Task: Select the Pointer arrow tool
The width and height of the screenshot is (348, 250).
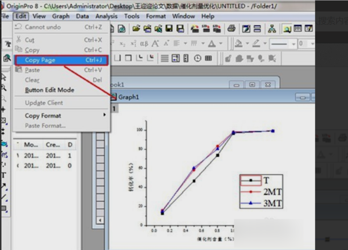Action: (4, 78)
